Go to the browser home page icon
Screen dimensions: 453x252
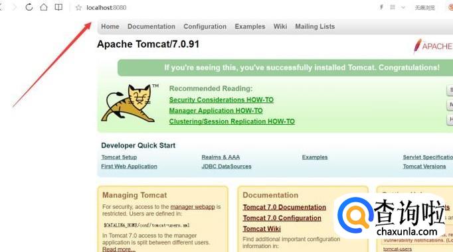point(44,7)
